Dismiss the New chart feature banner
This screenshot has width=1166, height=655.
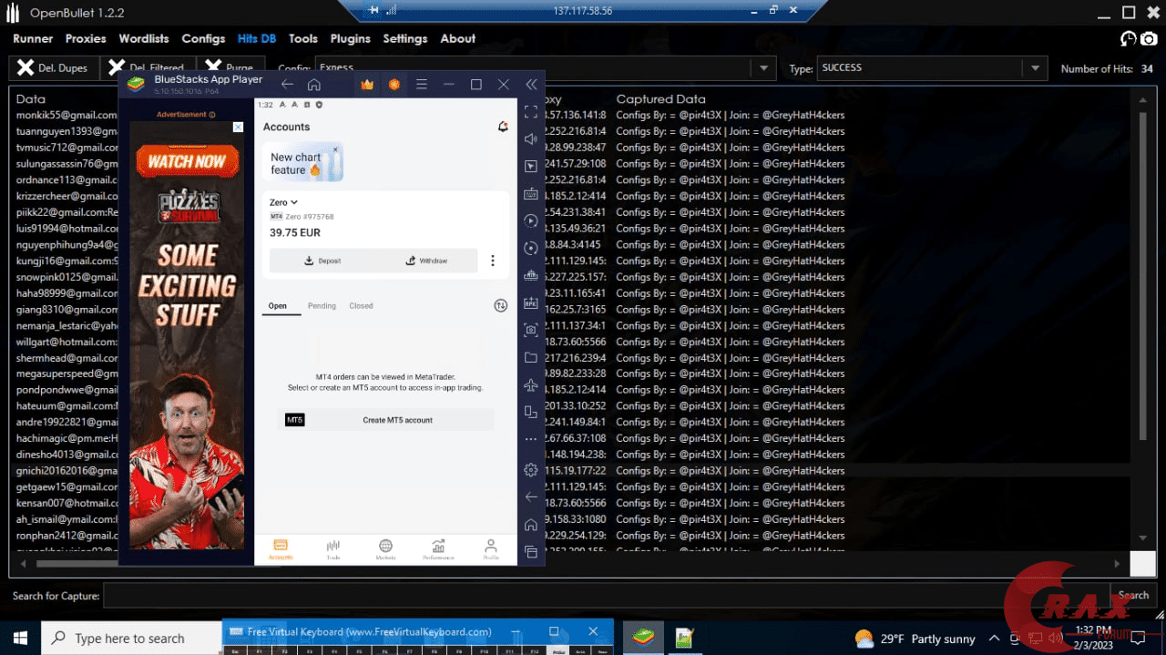pyautogui.click(x=335, y=149)
